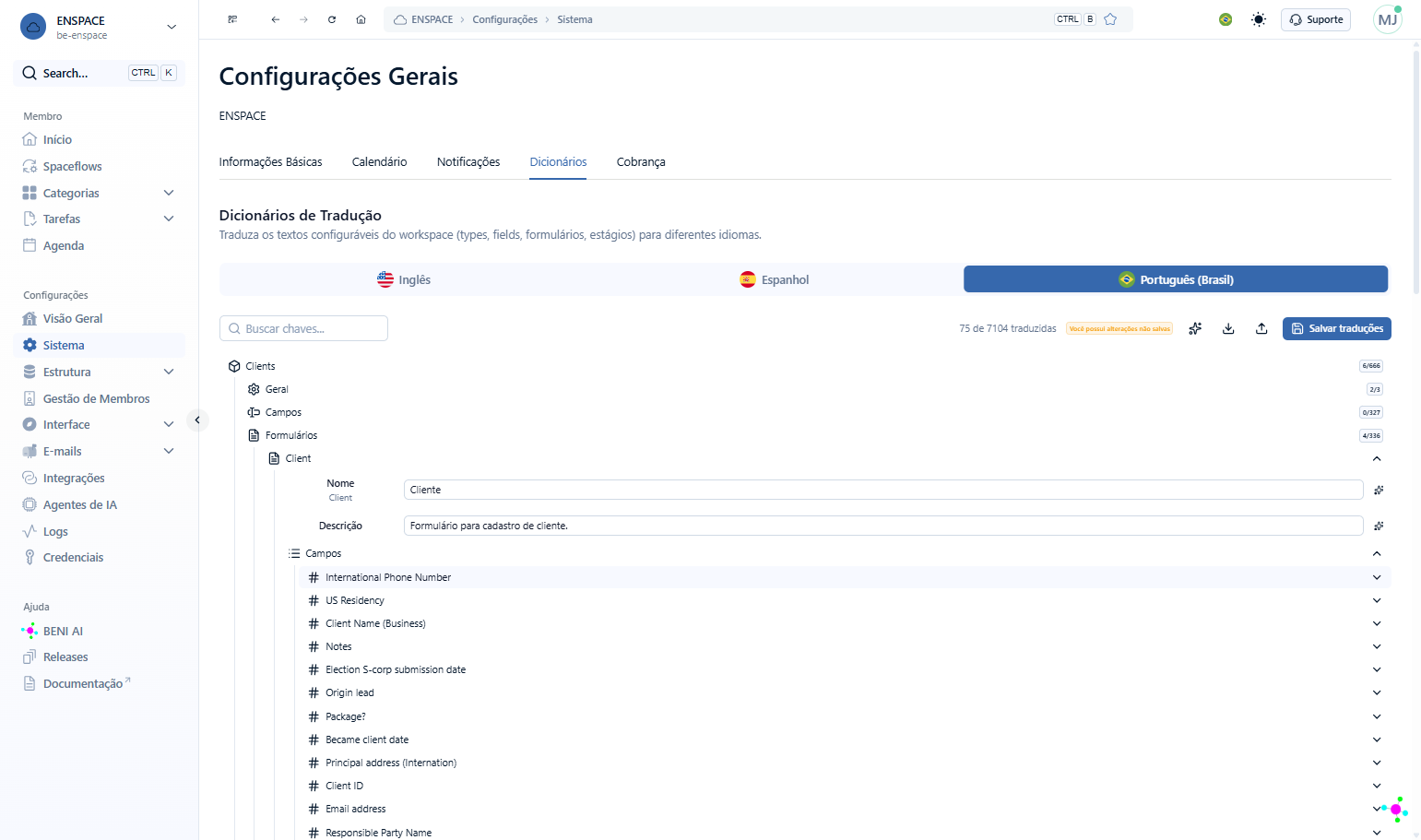Select the Geral tree node

[268, 389]
